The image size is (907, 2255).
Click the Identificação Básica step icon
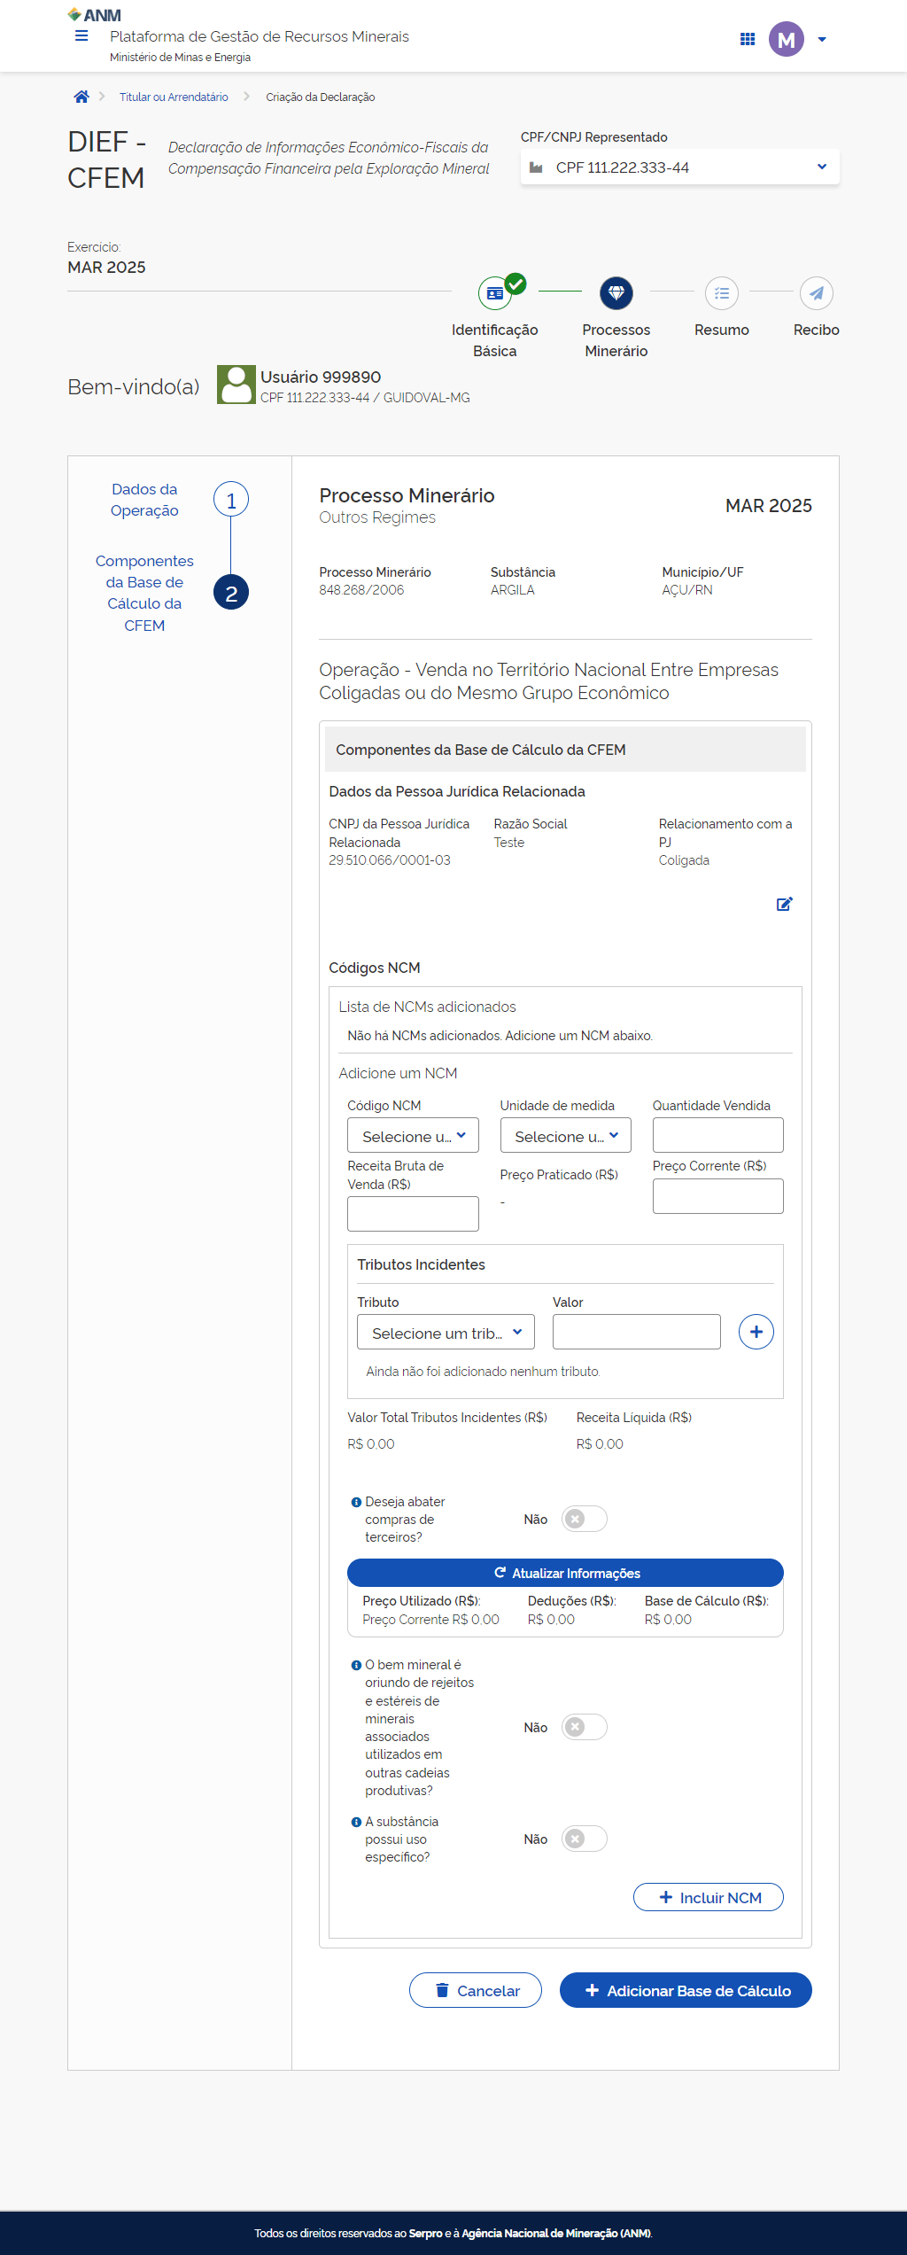click(x=495, y=293)
